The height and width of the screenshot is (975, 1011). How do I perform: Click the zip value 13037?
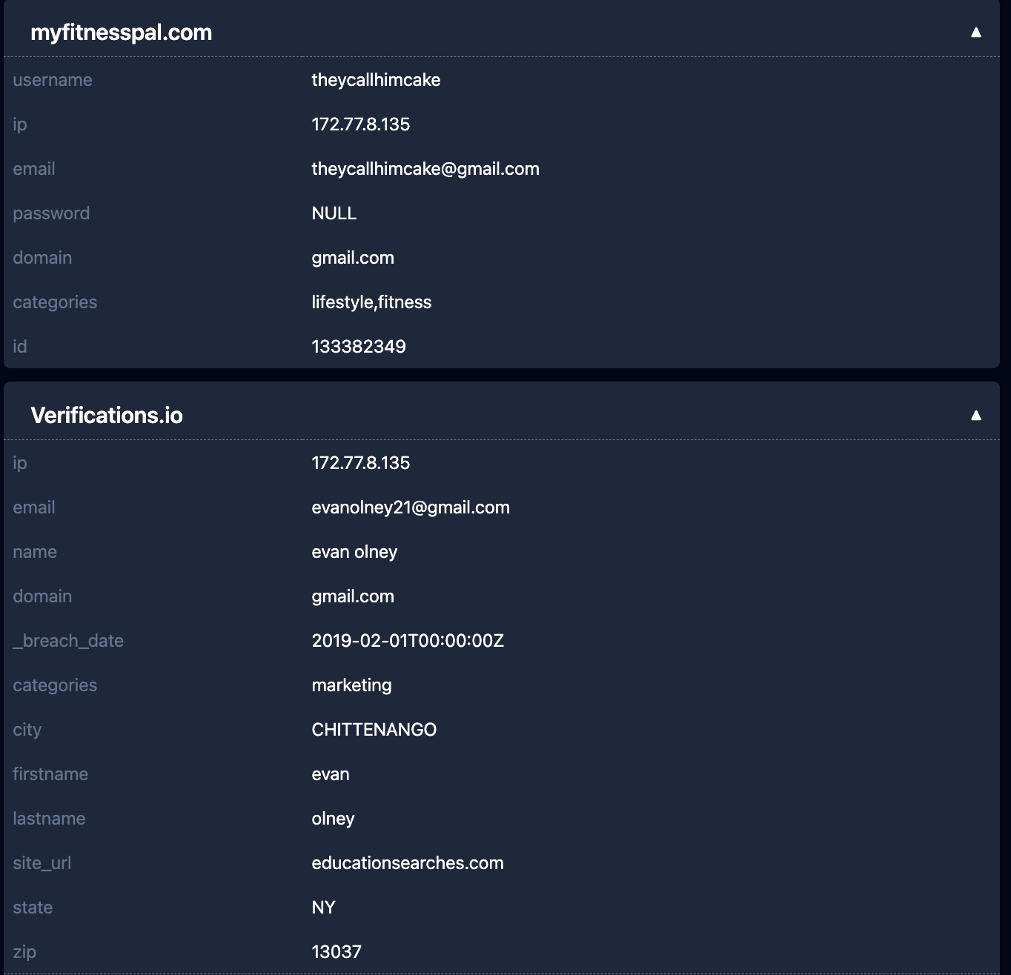coord(336,952)
